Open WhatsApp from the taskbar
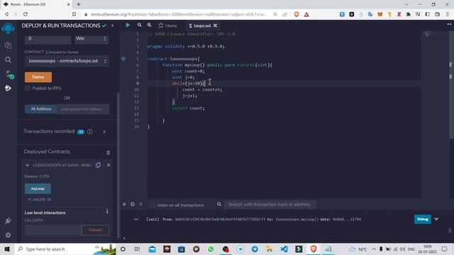The height and width of the screenshot is (255, 454). (x=211, y=249)
